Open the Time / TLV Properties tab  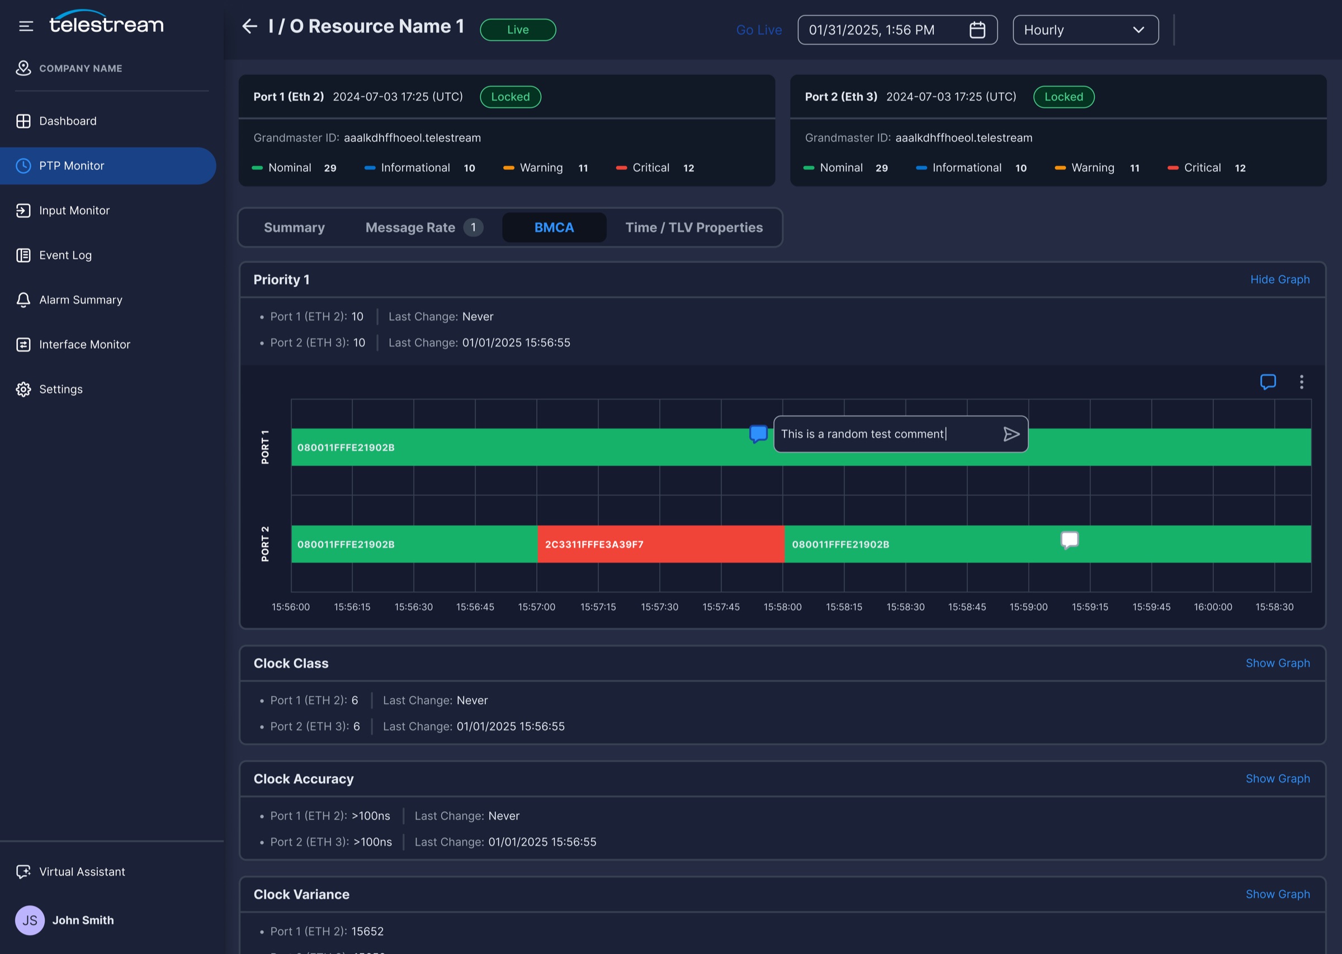click(693, 228)
